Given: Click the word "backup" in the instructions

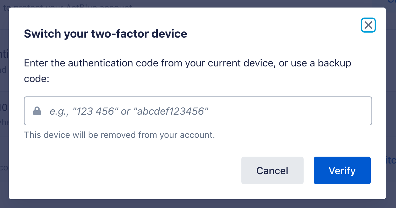Looking at the screenshot, I should [334, 63].
